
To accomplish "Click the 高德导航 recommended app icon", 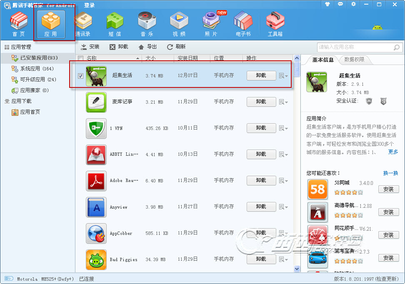I will [317, 212].
